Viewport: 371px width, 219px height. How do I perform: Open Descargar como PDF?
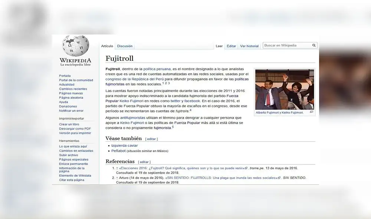(76, 128)
